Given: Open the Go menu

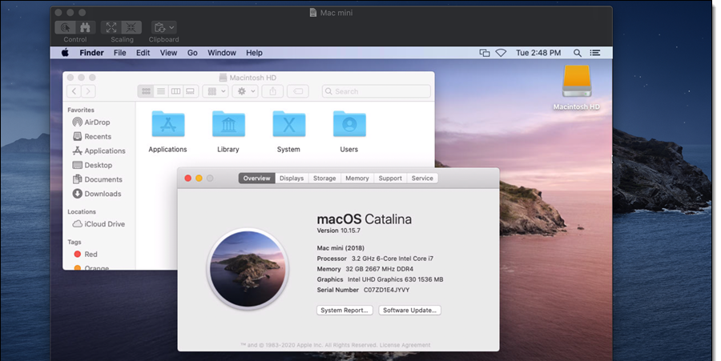Looking at the screenshot, I should coord(192,53).
